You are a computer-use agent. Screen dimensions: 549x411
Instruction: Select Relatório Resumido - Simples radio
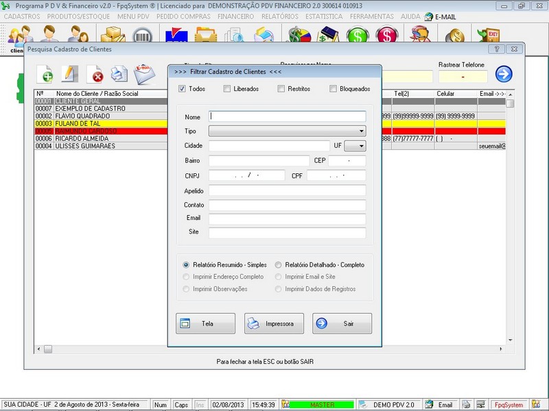coord(186,265)
